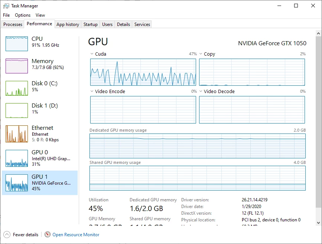Select the CPU usage mini graph

pyautogui.click(x=17, y=44)
